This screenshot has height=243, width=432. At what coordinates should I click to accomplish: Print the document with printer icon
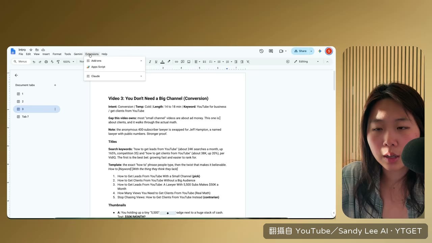[x=46, y=62]
